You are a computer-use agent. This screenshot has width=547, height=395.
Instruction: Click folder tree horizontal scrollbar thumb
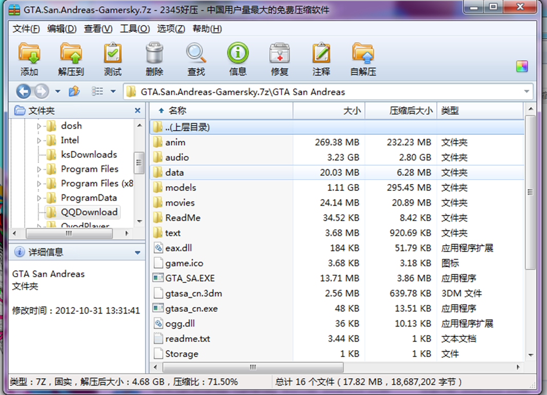69,233
